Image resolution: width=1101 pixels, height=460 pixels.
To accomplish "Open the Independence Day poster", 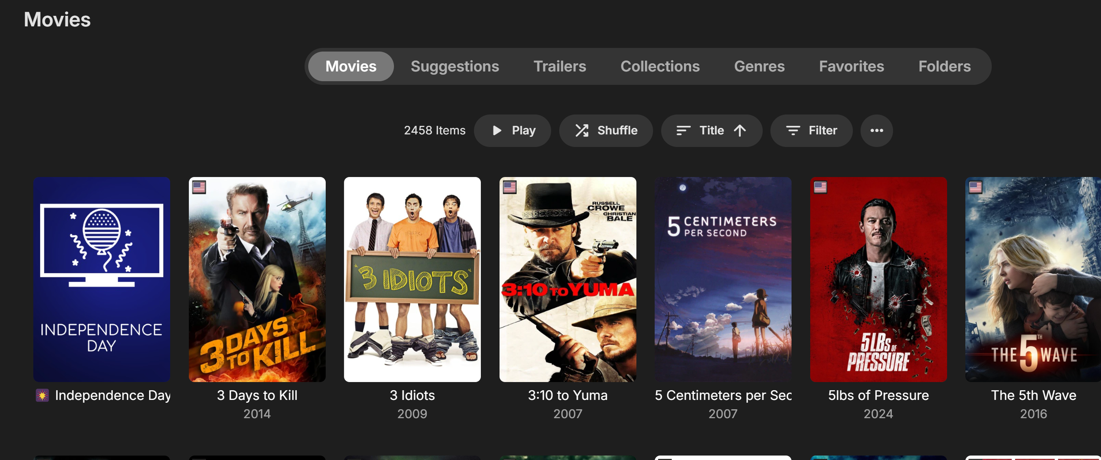I will pyautogui.click(x=102, y=279).
